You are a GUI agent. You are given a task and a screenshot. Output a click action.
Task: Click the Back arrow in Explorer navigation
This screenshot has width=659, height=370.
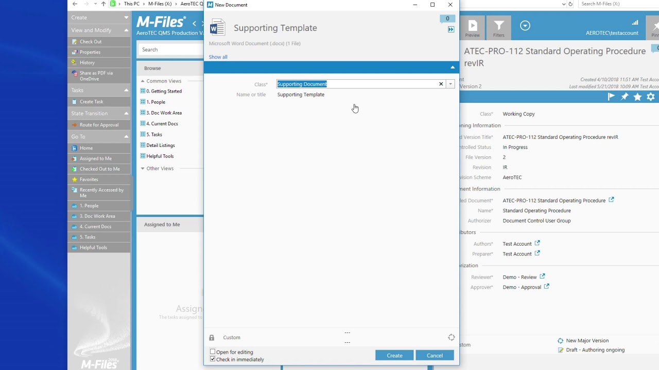pyautogui.click(x=75, y=4)
